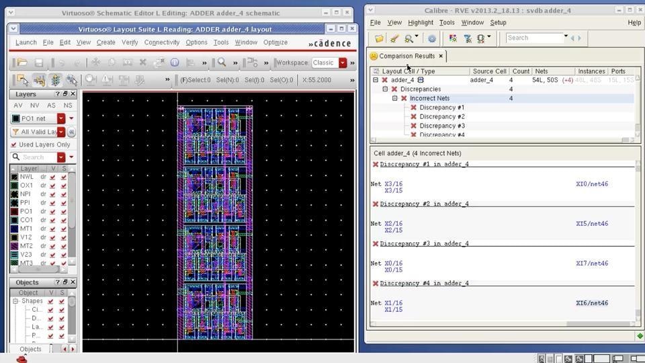Open Verify menu in Layout Suite
The image size is (645, 363).
coord(130,42)
